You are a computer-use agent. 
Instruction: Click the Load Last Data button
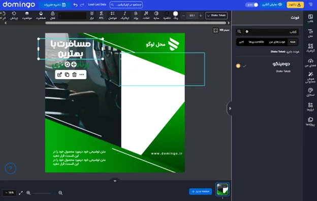click(x=97, y=5)
